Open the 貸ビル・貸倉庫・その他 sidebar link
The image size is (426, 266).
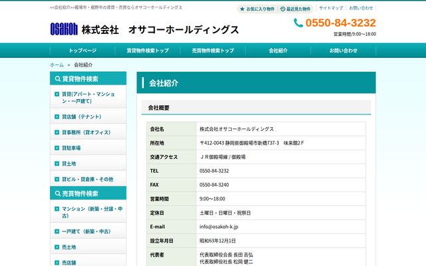tap(87, 180)
